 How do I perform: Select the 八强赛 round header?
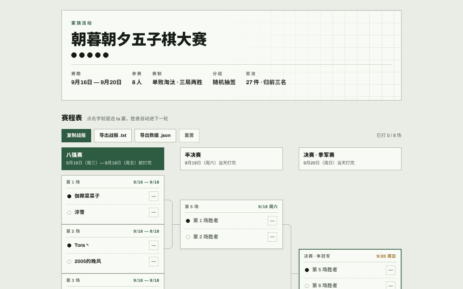(x=113, y=159)
